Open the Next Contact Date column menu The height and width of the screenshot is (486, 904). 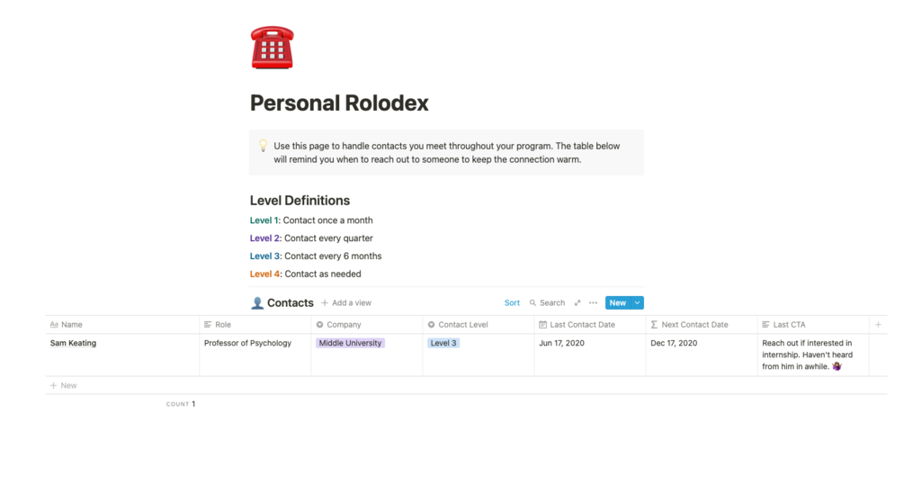[694, 325]
